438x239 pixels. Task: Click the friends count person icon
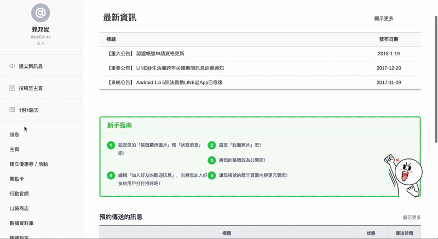38,43
